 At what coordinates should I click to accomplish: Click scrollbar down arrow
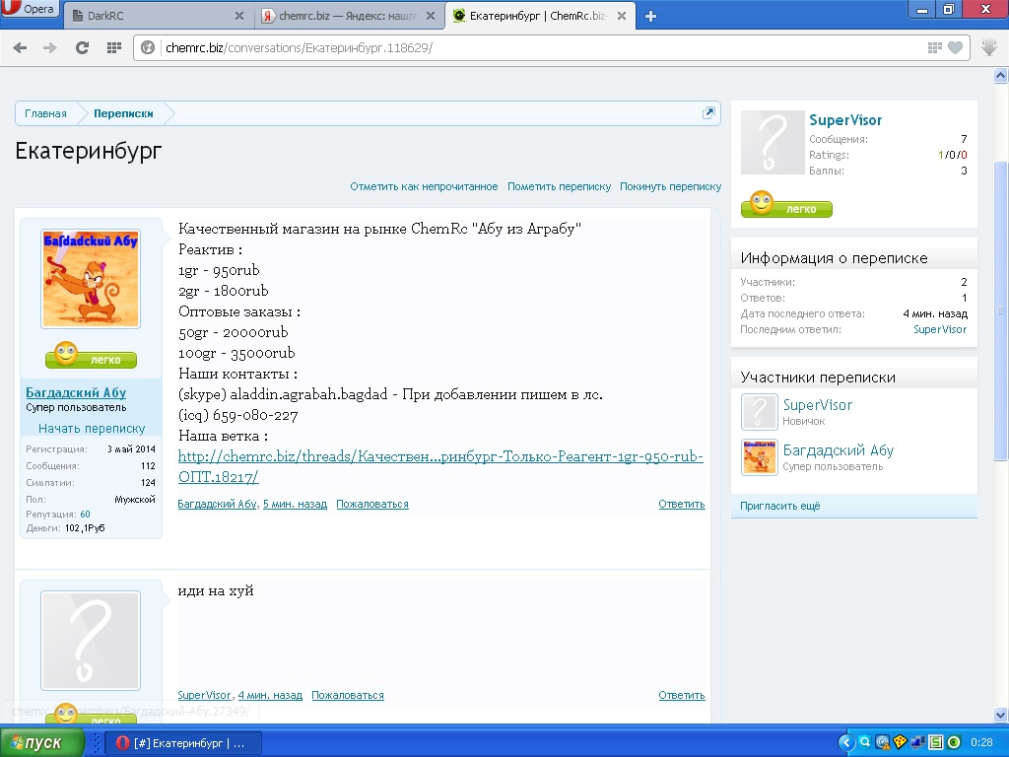point(1001,715)
